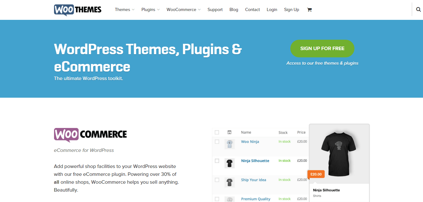Go to the Blog page

point(234,10)
